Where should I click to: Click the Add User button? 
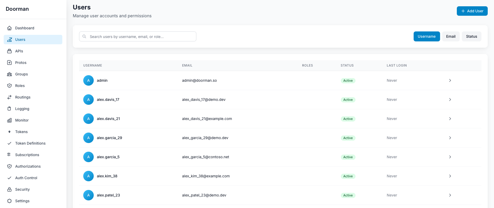click(472, 11)
